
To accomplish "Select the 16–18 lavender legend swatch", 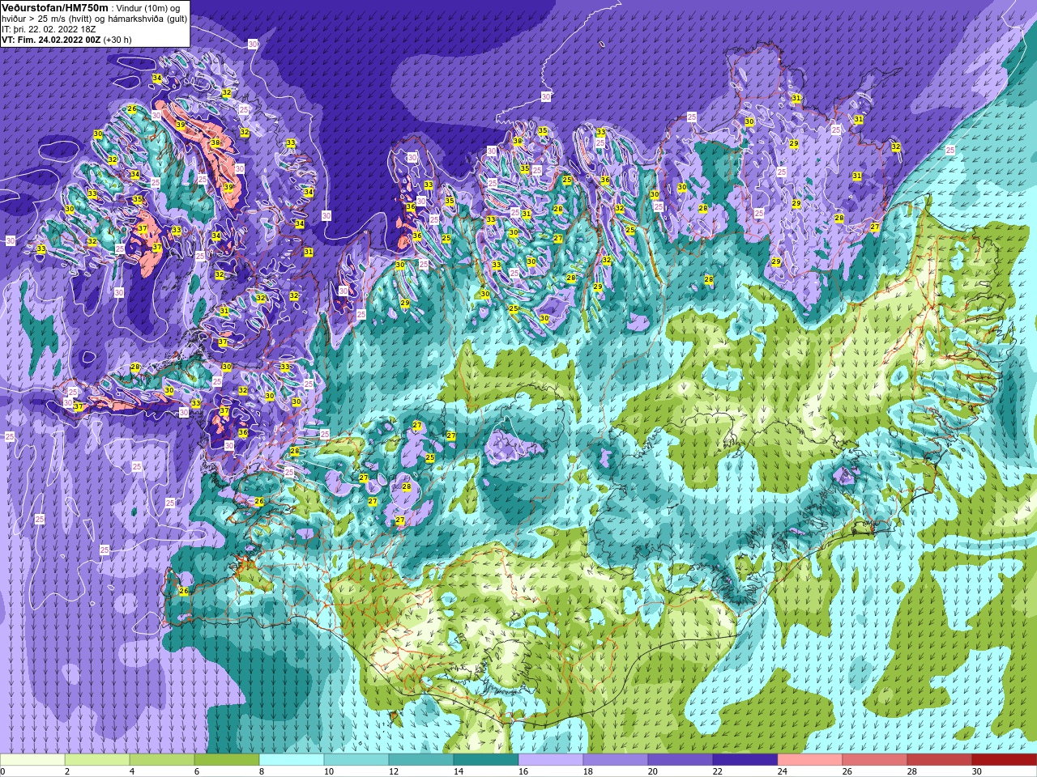I will click(x=551, y=760).
